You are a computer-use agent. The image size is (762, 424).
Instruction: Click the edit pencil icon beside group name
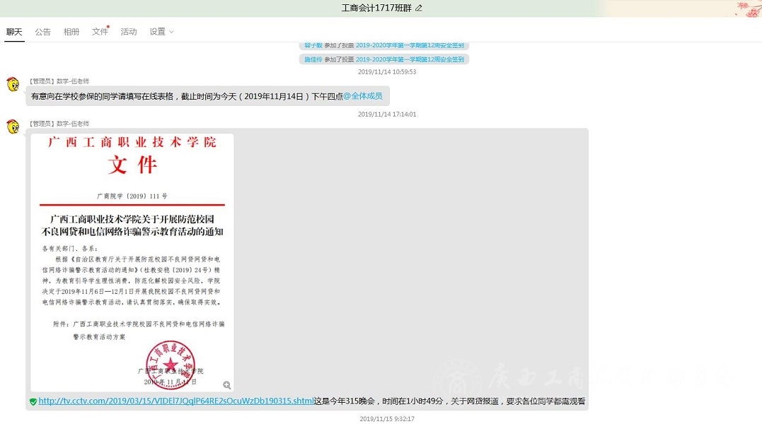coord(419,8)
